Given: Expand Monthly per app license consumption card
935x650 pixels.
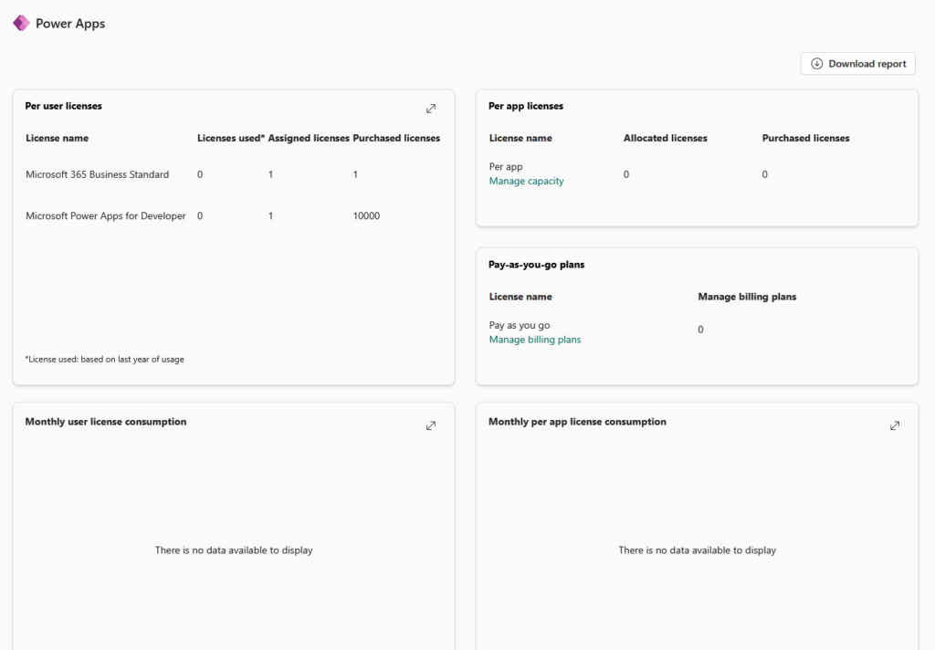Looking at the screenshot, I should (895, 425).
